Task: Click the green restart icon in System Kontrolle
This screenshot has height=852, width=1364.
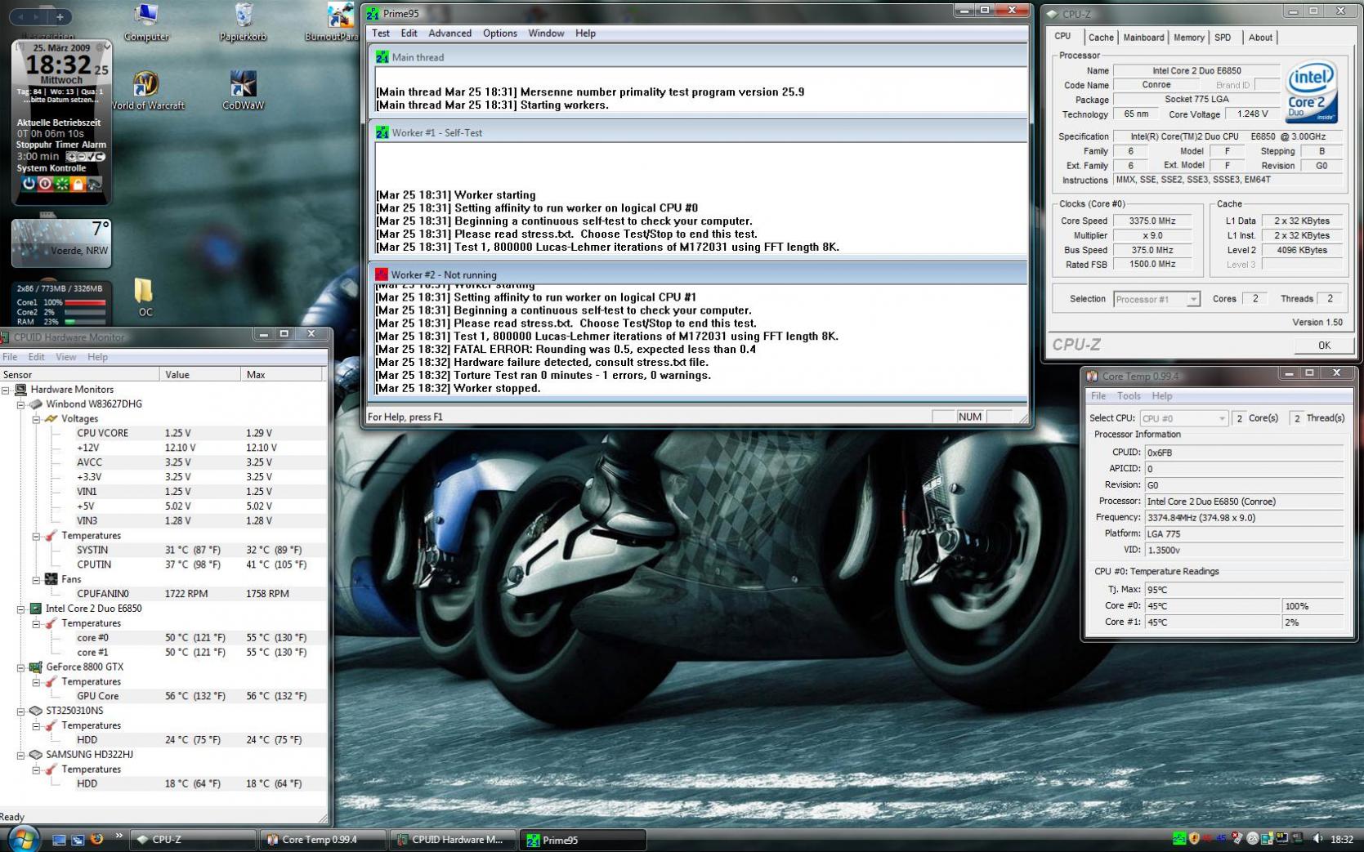Action: [x=61, y=184]
